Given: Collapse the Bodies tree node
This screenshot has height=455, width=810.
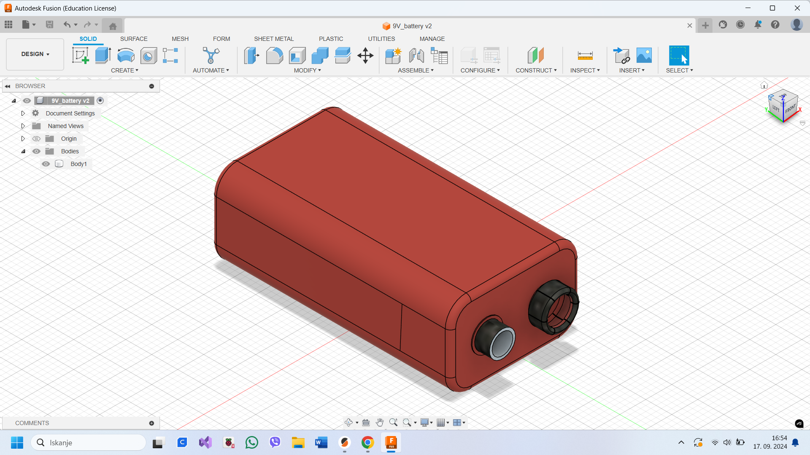Looking at the screenshot, I should (x=23, y=151).
